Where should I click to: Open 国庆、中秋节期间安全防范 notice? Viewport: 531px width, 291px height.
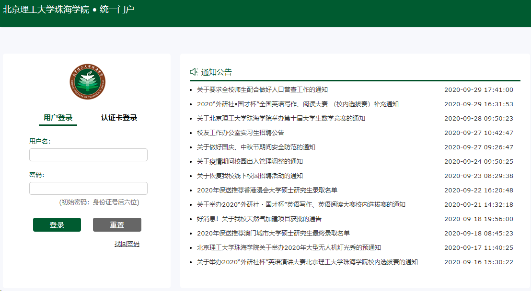[256, 147]
